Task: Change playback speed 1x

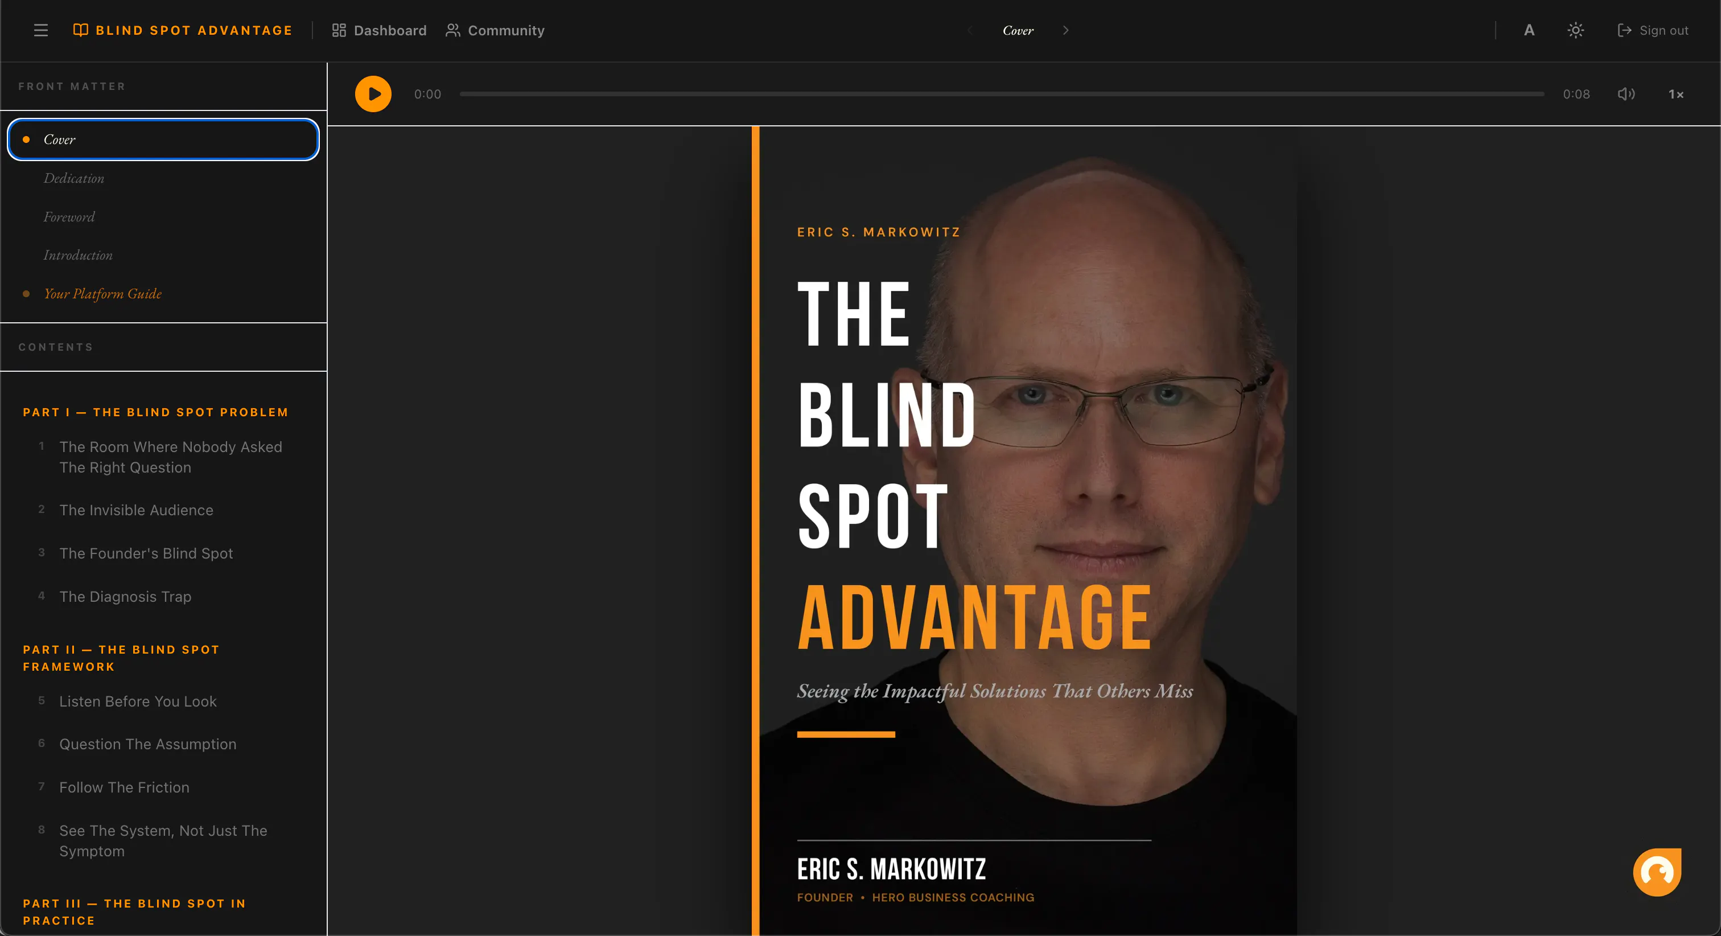Action: (1675, 95)
